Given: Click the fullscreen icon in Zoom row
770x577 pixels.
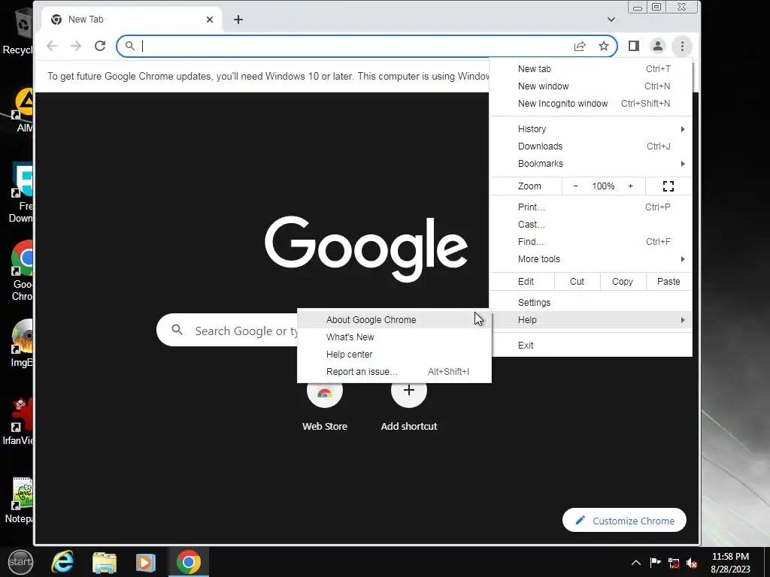Looking at the screenshot, I should coord(668,186).
